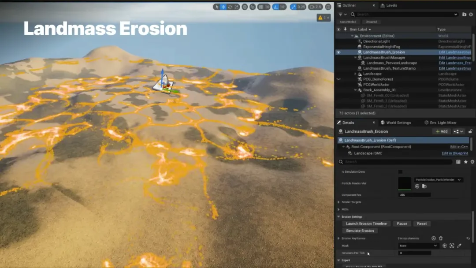Select PCG_DemoForest in the Outliner
The height and width of the screenshot is (268, 476).
pyautogui.click(x=378, y=79)
